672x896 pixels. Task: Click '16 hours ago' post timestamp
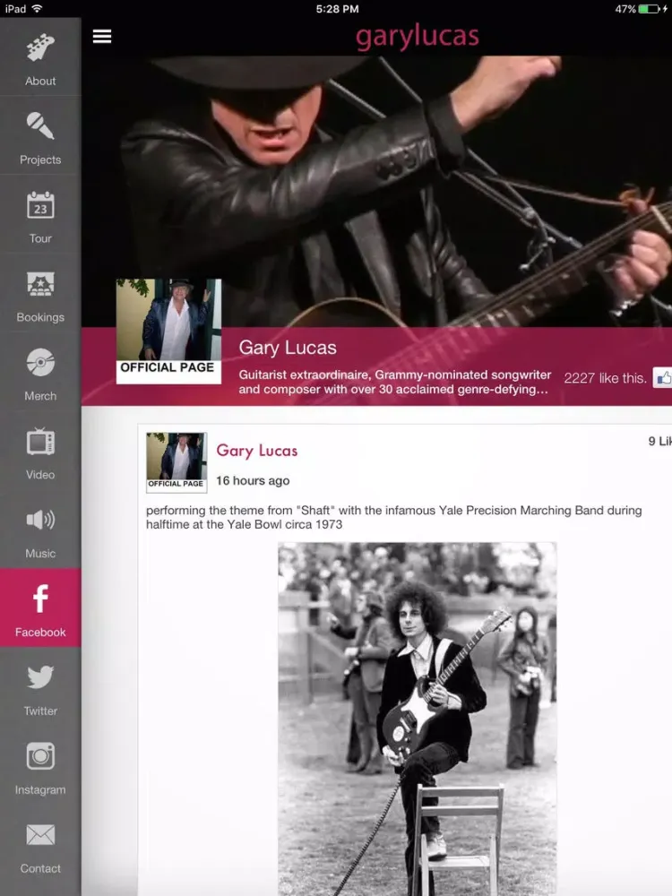pyautogui.click(x=253, y=480)
